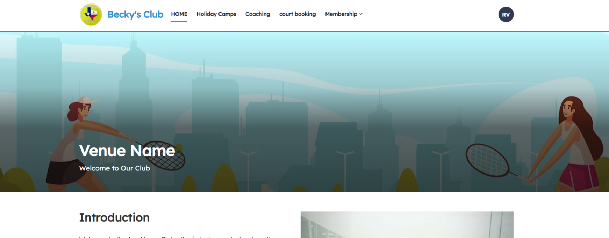Select the Welcome to Our Club subtitle
The image size is (609, 238).
pos(114,168)
